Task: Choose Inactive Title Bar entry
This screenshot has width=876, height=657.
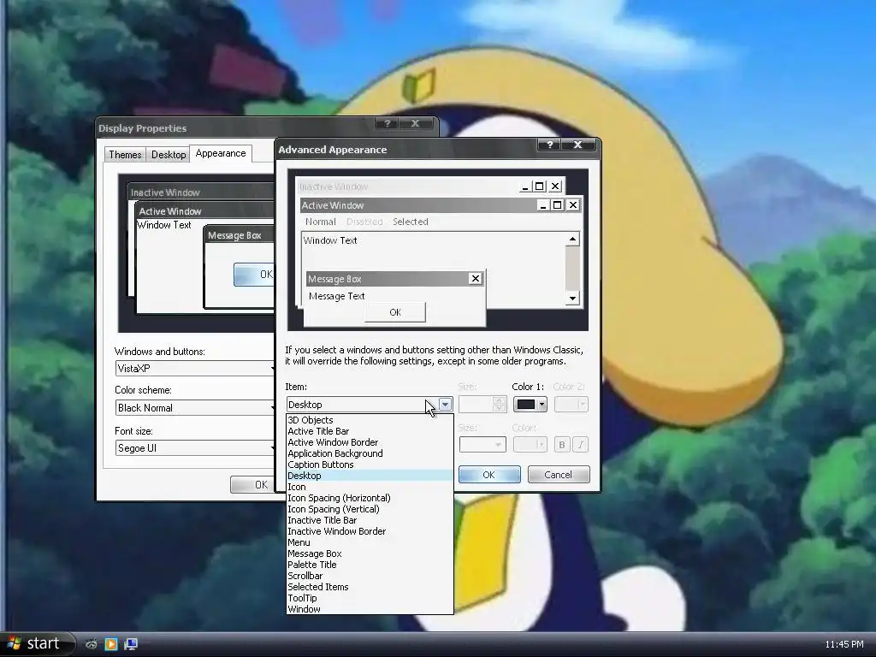Action: [370, 520]
